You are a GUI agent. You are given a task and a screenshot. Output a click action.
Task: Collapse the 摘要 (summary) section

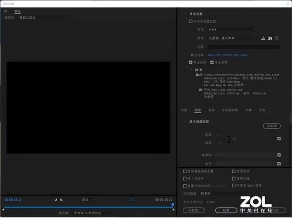(x=192, y=70)
